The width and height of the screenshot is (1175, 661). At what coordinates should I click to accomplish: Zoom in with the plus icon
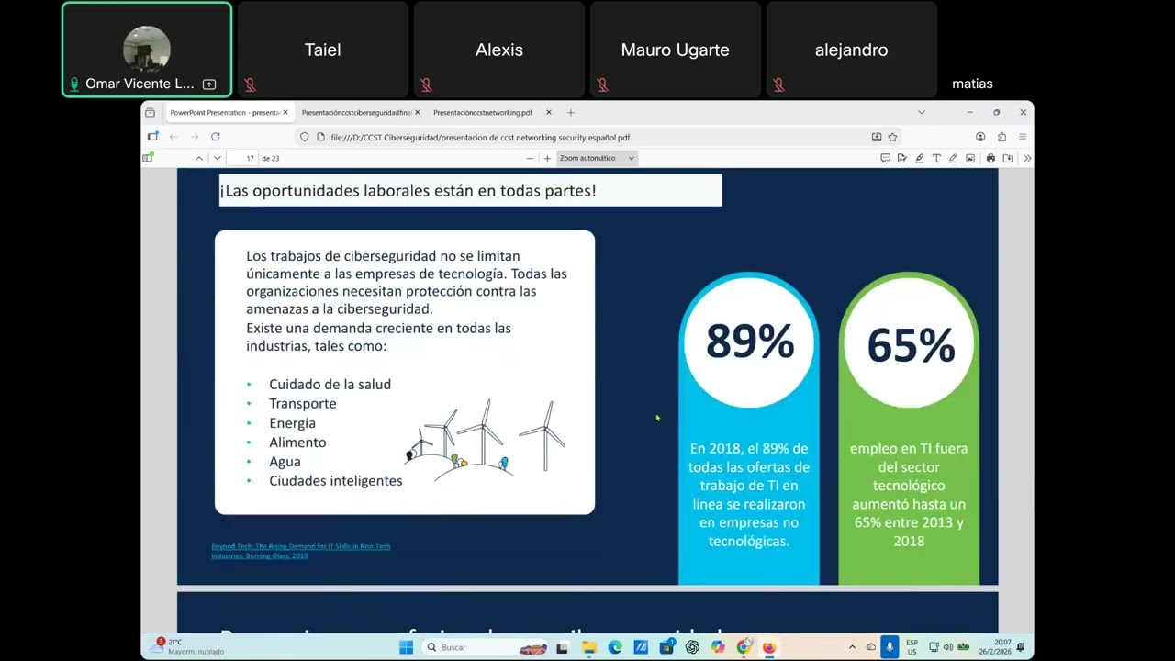(547, 158)
